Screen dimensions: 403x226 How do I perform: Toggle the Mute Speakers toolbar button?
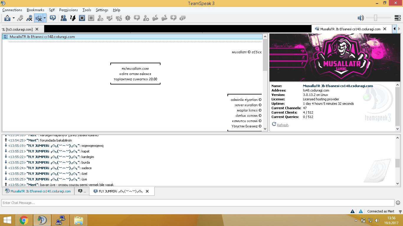point(38,18)
